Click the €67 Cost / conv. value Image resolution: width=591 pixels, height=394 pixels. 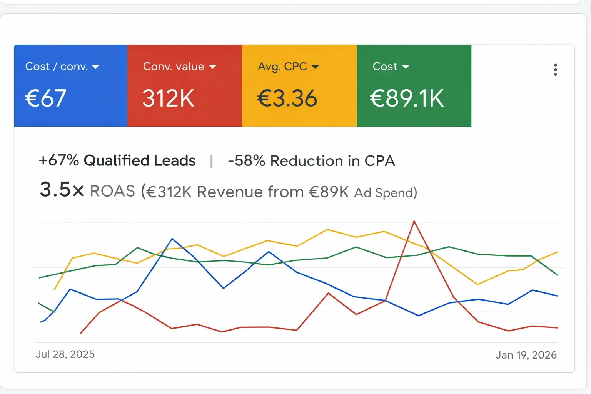click(x=45, y=98)
